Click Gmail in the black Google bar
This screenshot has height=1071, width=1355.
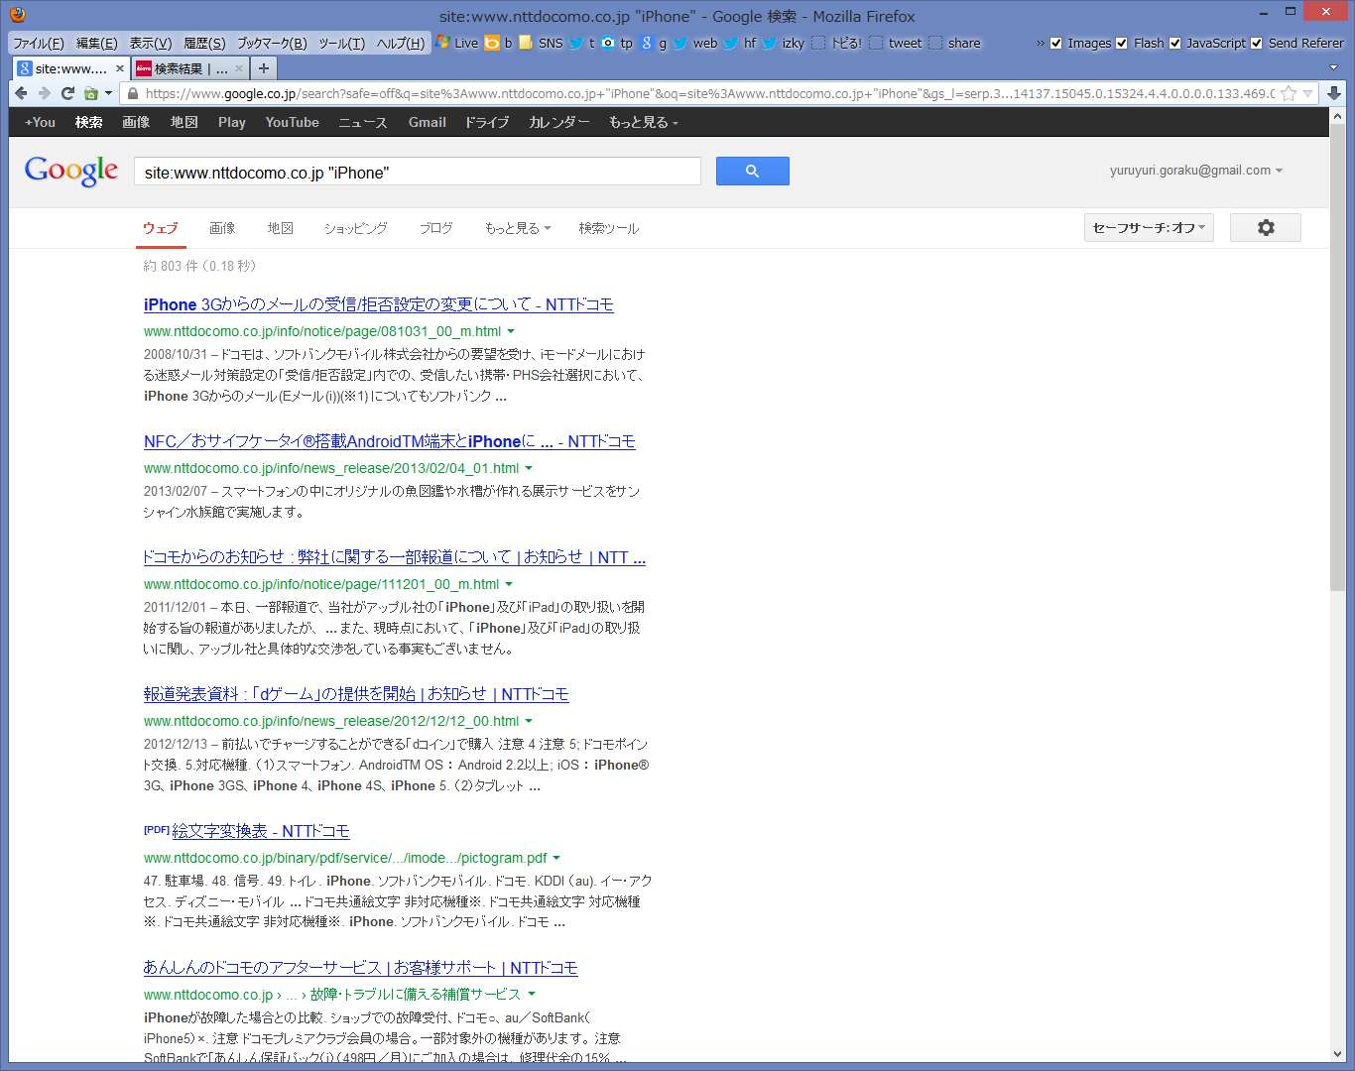(428, 122)
